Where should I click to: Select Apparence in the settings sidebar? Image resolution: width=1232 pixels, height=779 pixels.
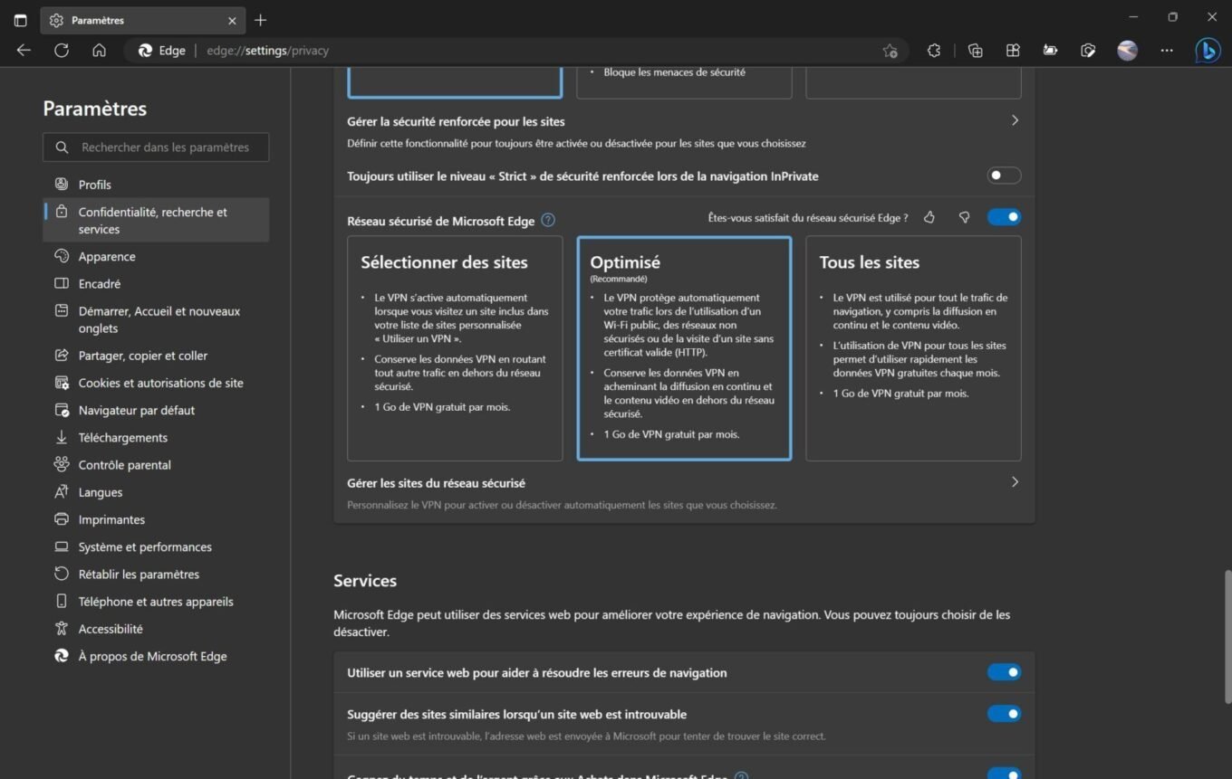click(156, 257)
